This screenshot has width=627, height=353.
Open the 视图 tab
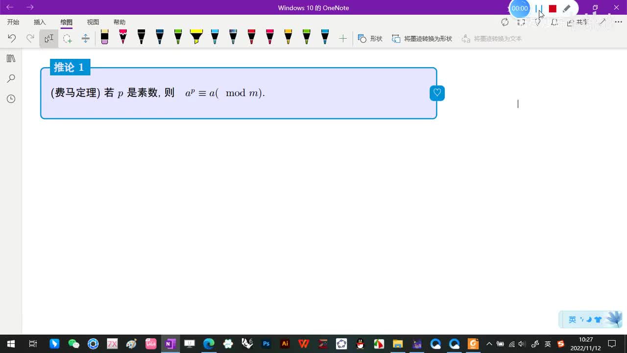[93, 22]
